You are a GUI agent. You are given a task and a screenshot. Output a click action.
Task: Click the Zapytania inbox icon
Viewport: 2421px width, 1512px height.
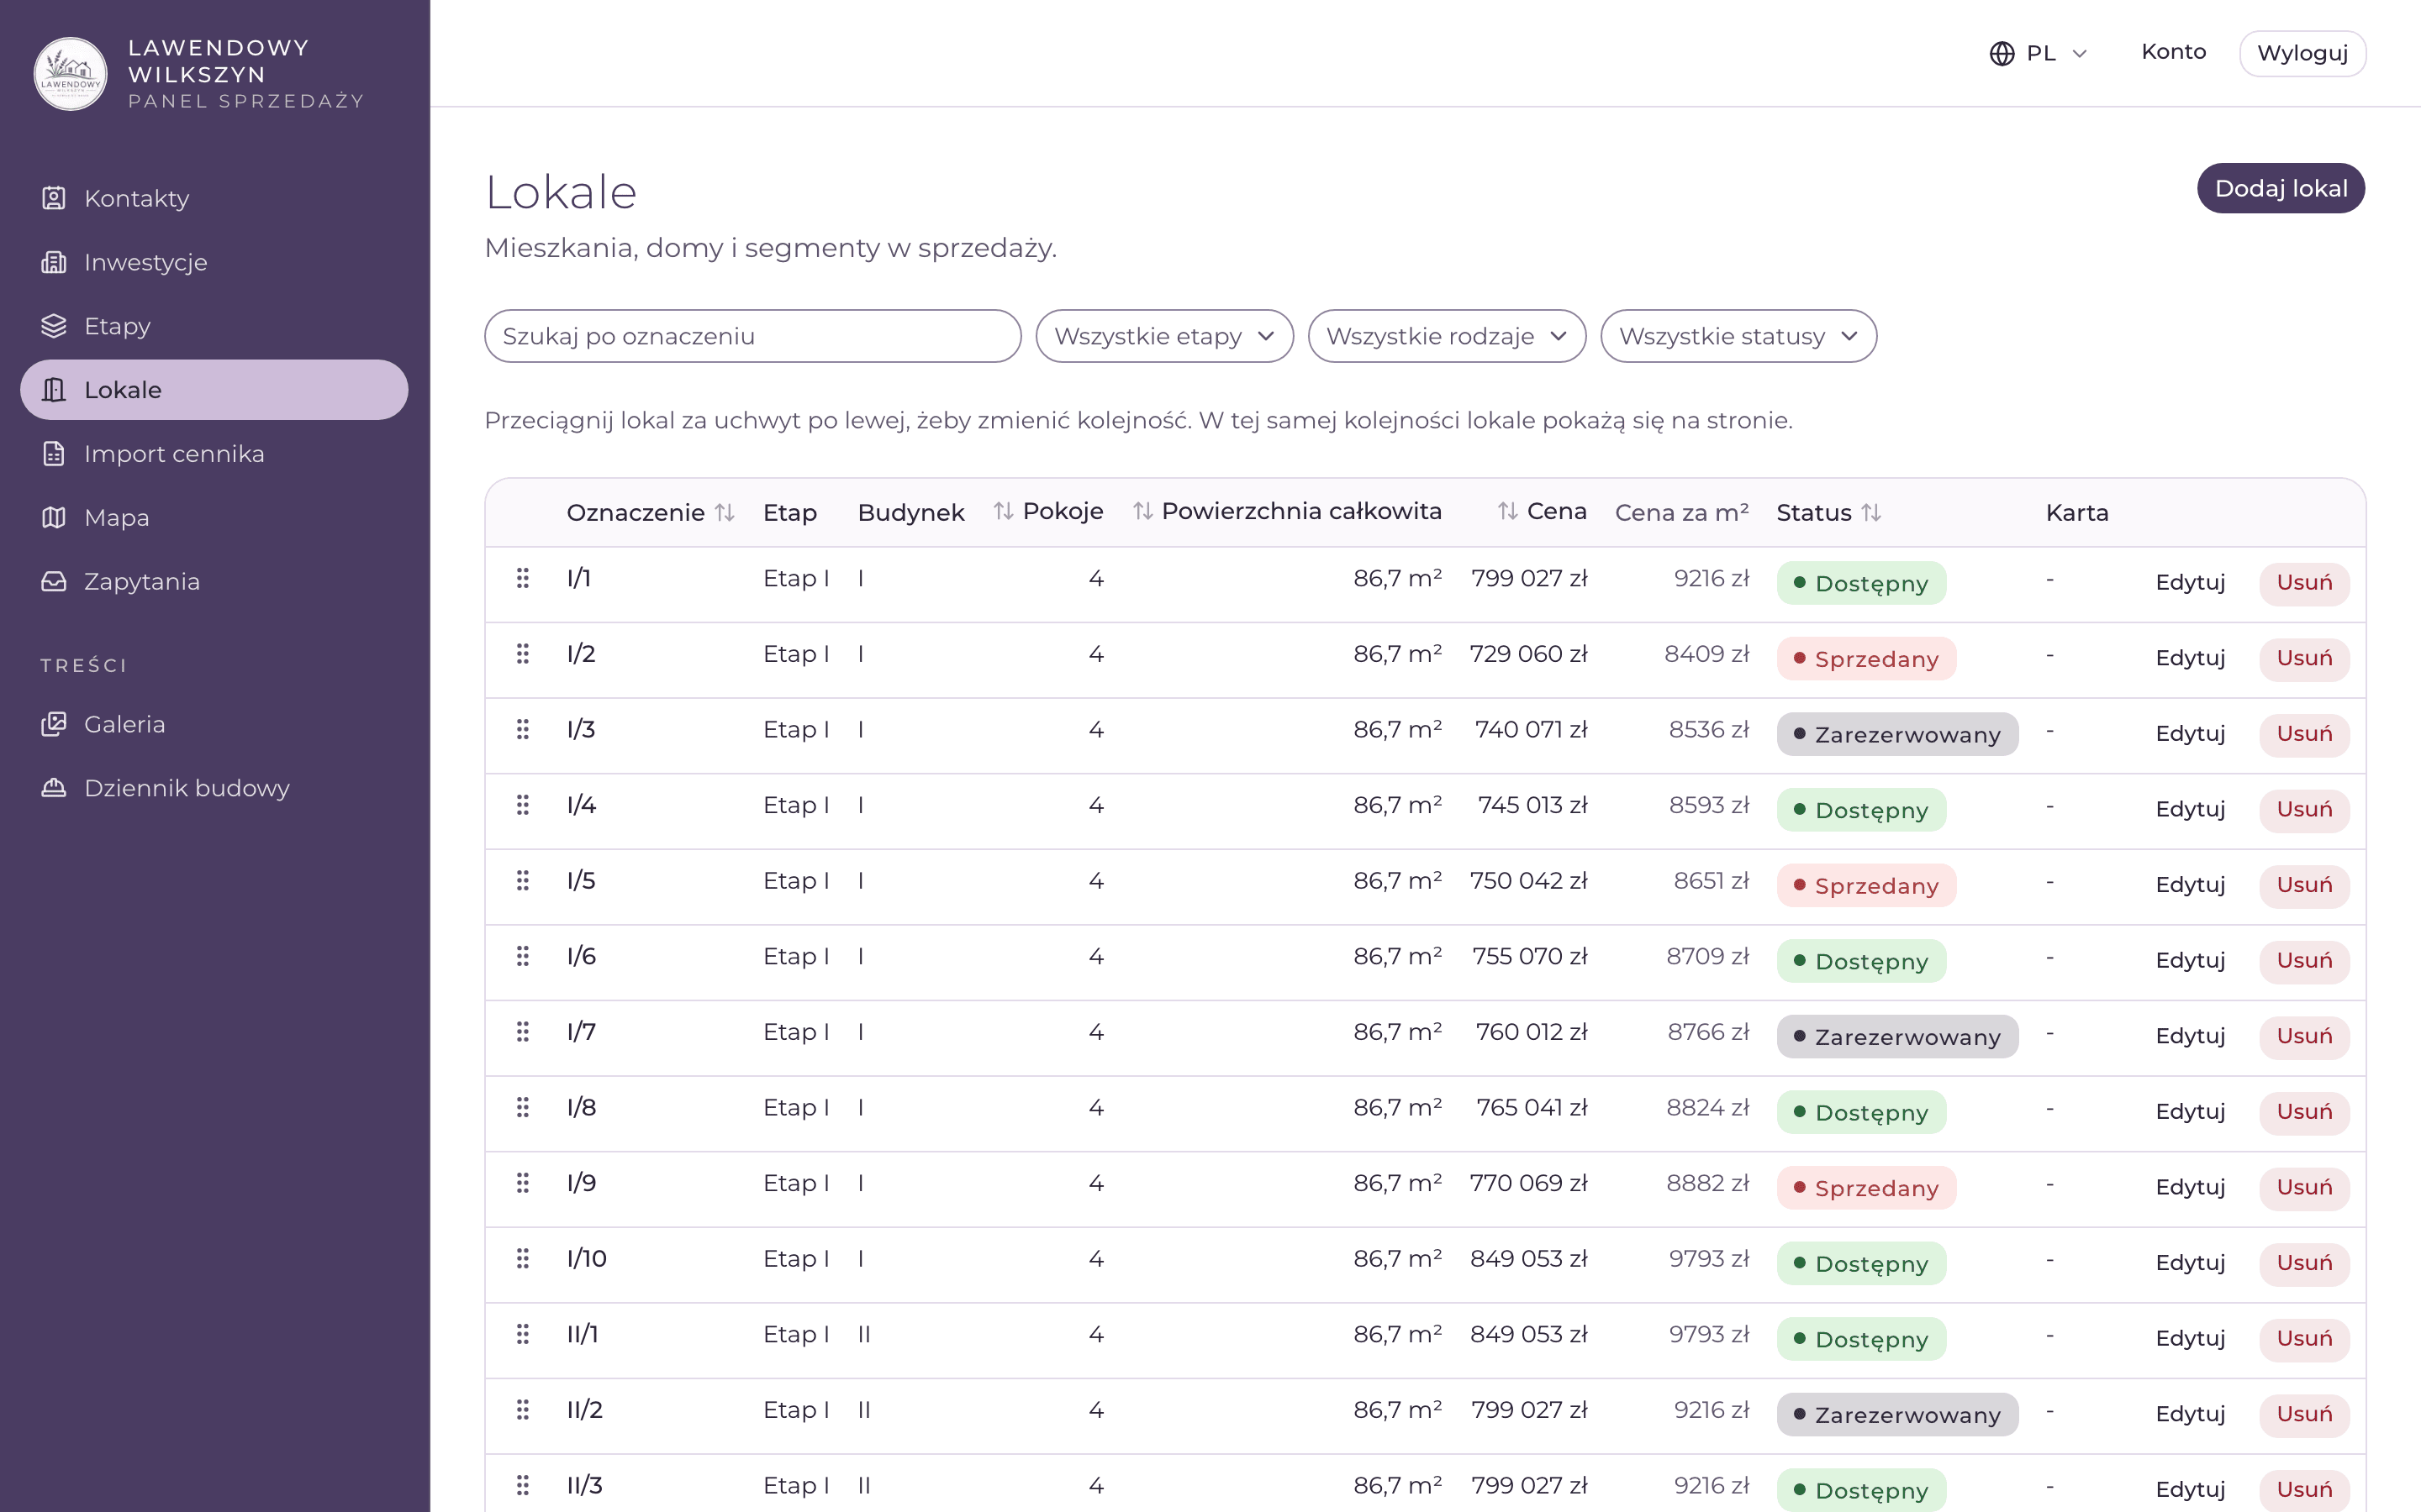pyautogui.click(x=54, y=581)
